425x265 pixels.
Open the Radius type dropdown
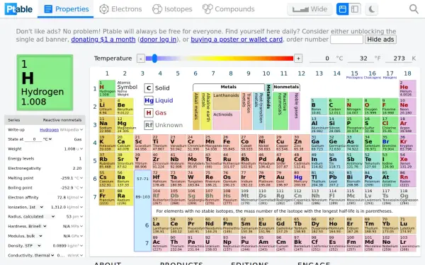pyautogui.click(x=31, y=217)
